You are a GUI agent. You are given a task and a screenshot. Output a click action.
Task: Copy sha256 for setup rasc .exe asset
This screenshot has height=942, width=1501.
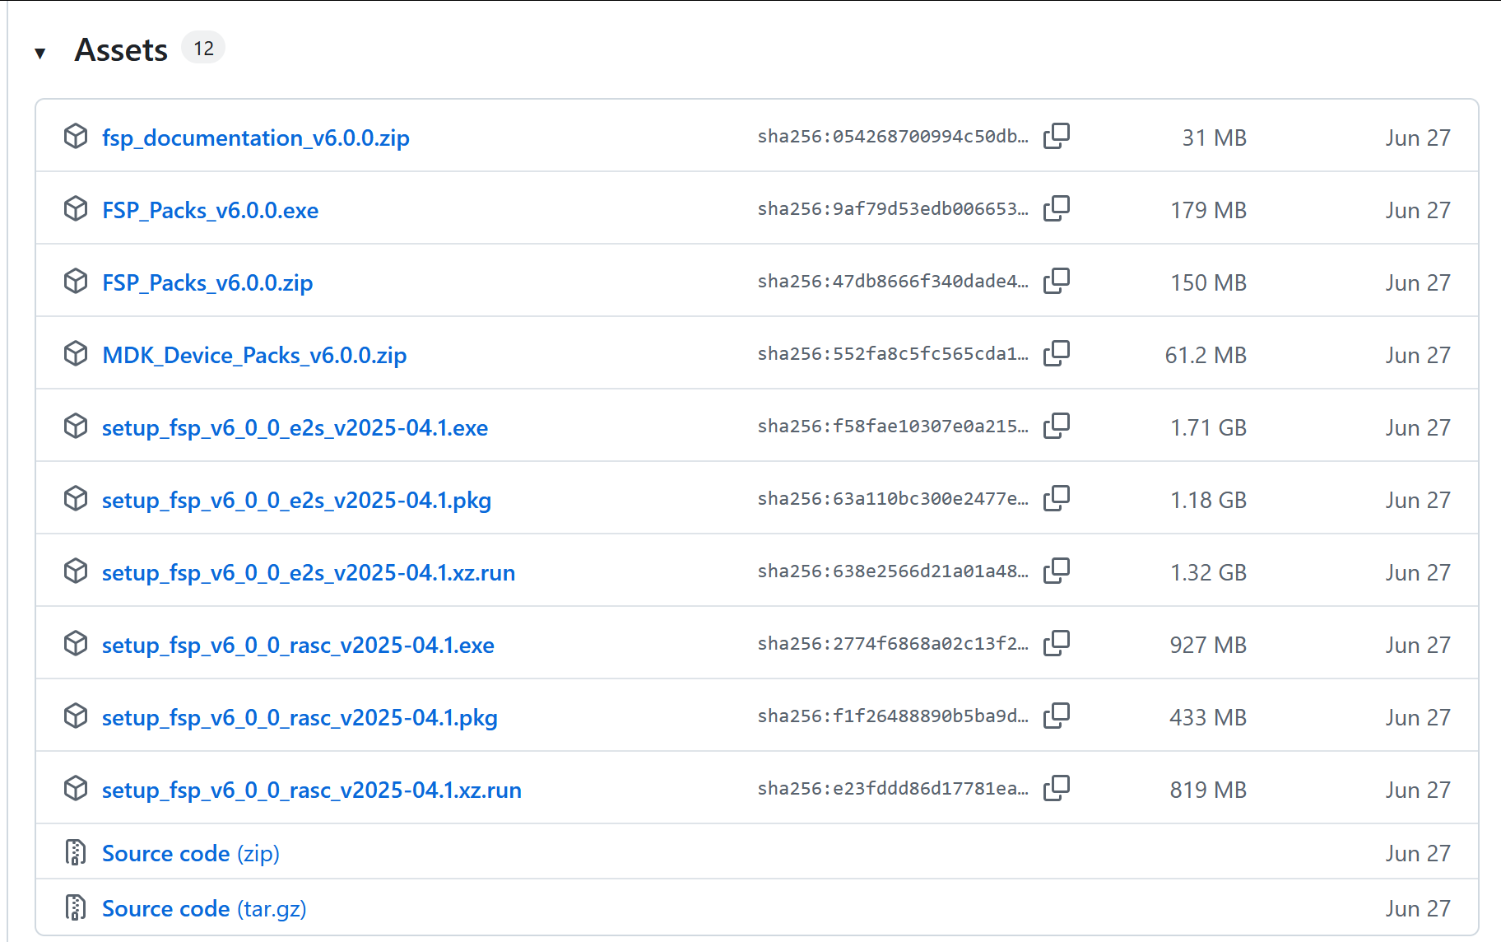click(x=1057, y=643)
